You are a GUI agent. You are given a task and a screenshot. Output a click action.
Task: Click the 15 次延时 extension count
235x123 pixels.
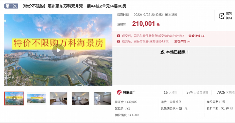[x=171, y=15]
